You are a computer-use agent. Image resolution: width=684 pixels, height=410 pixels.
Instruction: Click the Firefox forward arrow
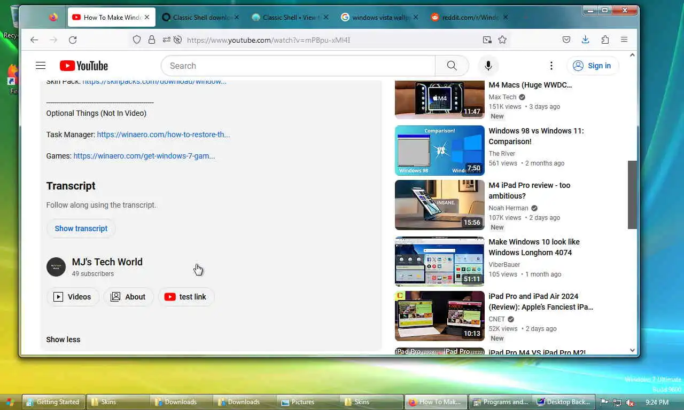(x=53, y=40)
